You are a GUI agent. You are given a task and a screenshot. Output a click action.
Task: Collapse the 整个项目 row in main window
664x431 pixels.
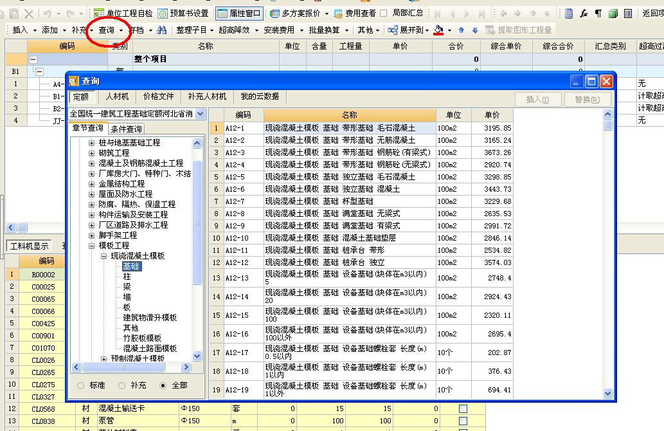point(33,59)
